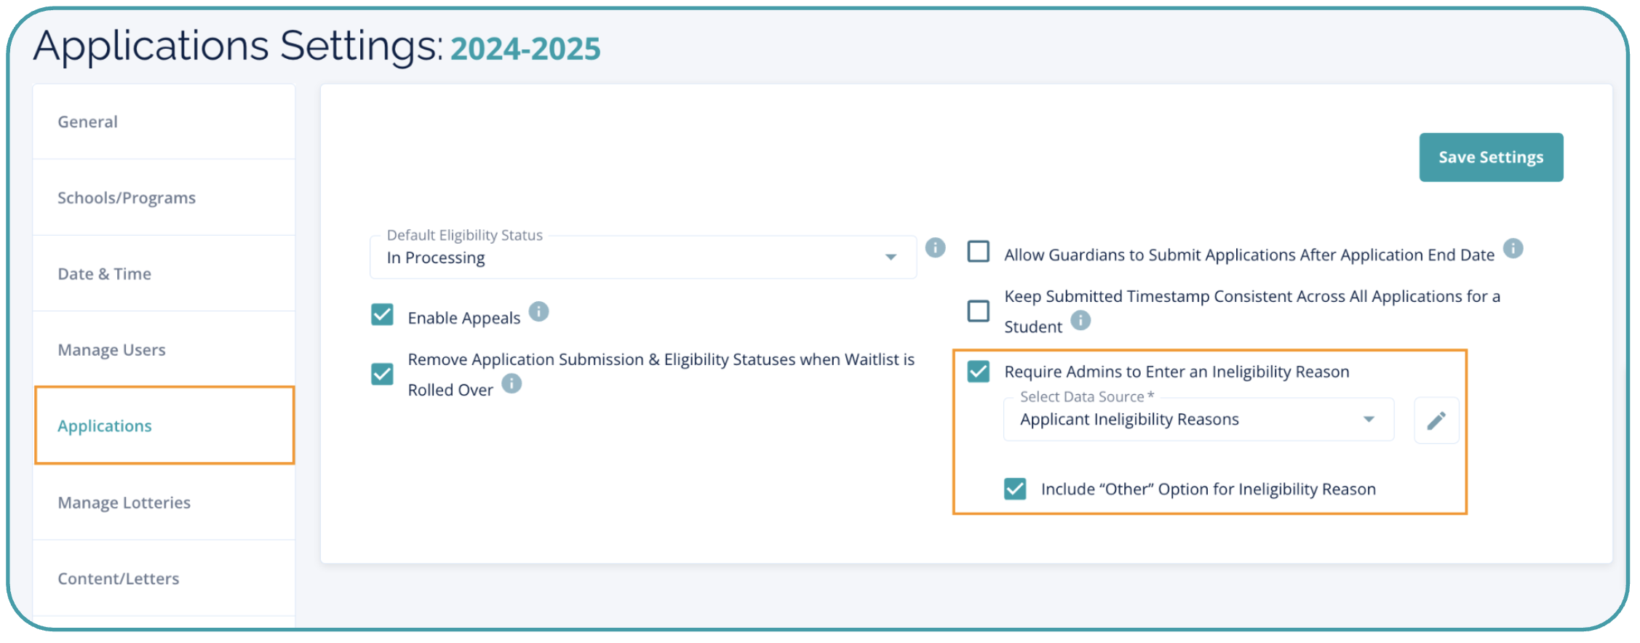Toggle Include Other Option checkbox
Screen dimensions: 1640x643
coord(1014,489)
